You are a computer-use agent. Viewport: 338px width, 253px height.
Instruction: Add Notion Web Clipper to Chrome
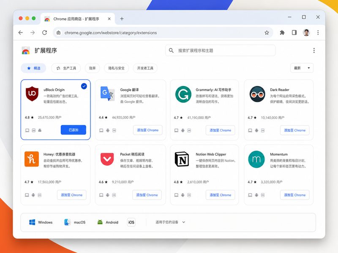point(220,195)
